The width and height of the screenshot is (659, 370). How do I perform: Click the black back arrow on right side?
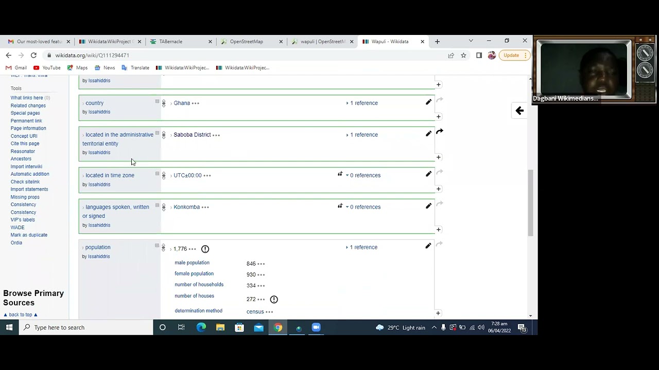tap(519, 110)
